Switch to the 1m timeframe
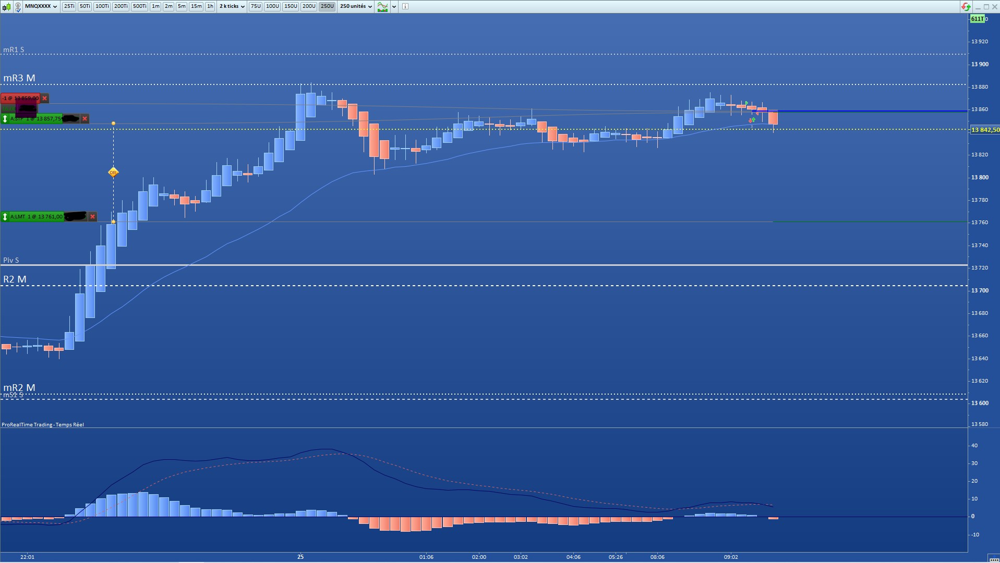 pyautogui.click(x=155, y=6)
